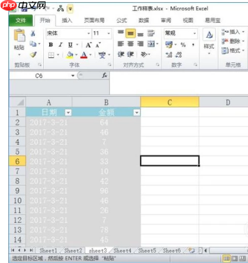
Task: Click the green 文件 button
Action: point(21,20)
